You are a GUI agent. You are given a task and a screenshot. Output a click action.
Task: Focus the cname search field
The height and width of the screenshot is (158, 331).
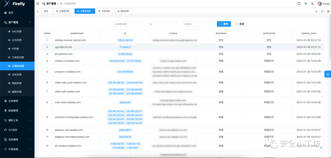coord(197,24)
